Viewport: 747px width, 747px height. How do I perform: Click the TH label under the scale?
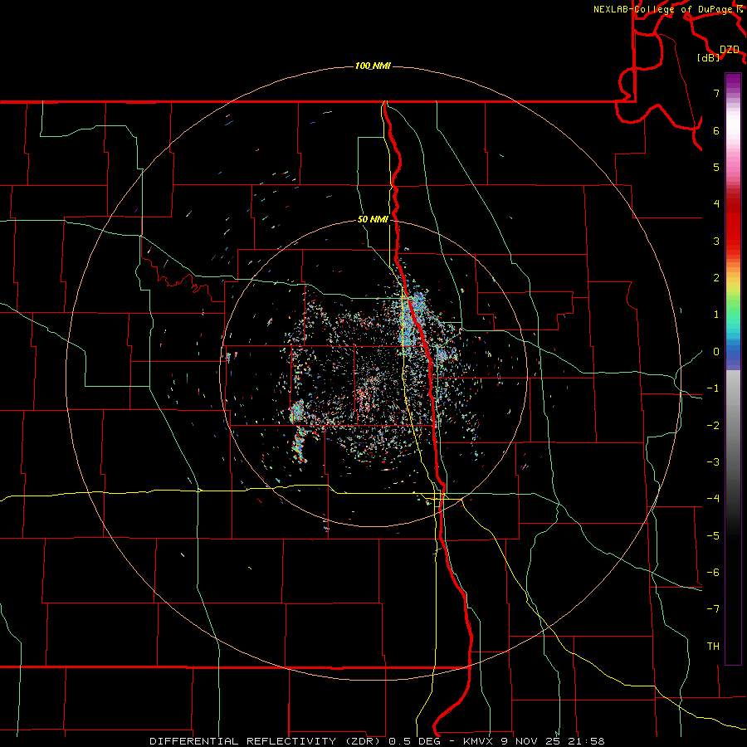coord(713,647)
